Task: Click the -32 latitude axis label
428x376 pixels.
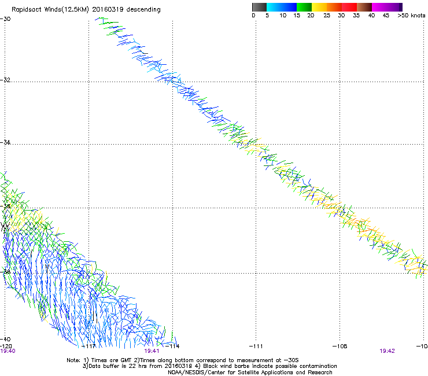Action: 5,80
